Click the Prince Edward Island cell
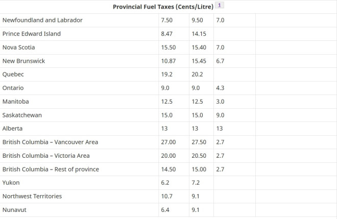 [32, 34]
